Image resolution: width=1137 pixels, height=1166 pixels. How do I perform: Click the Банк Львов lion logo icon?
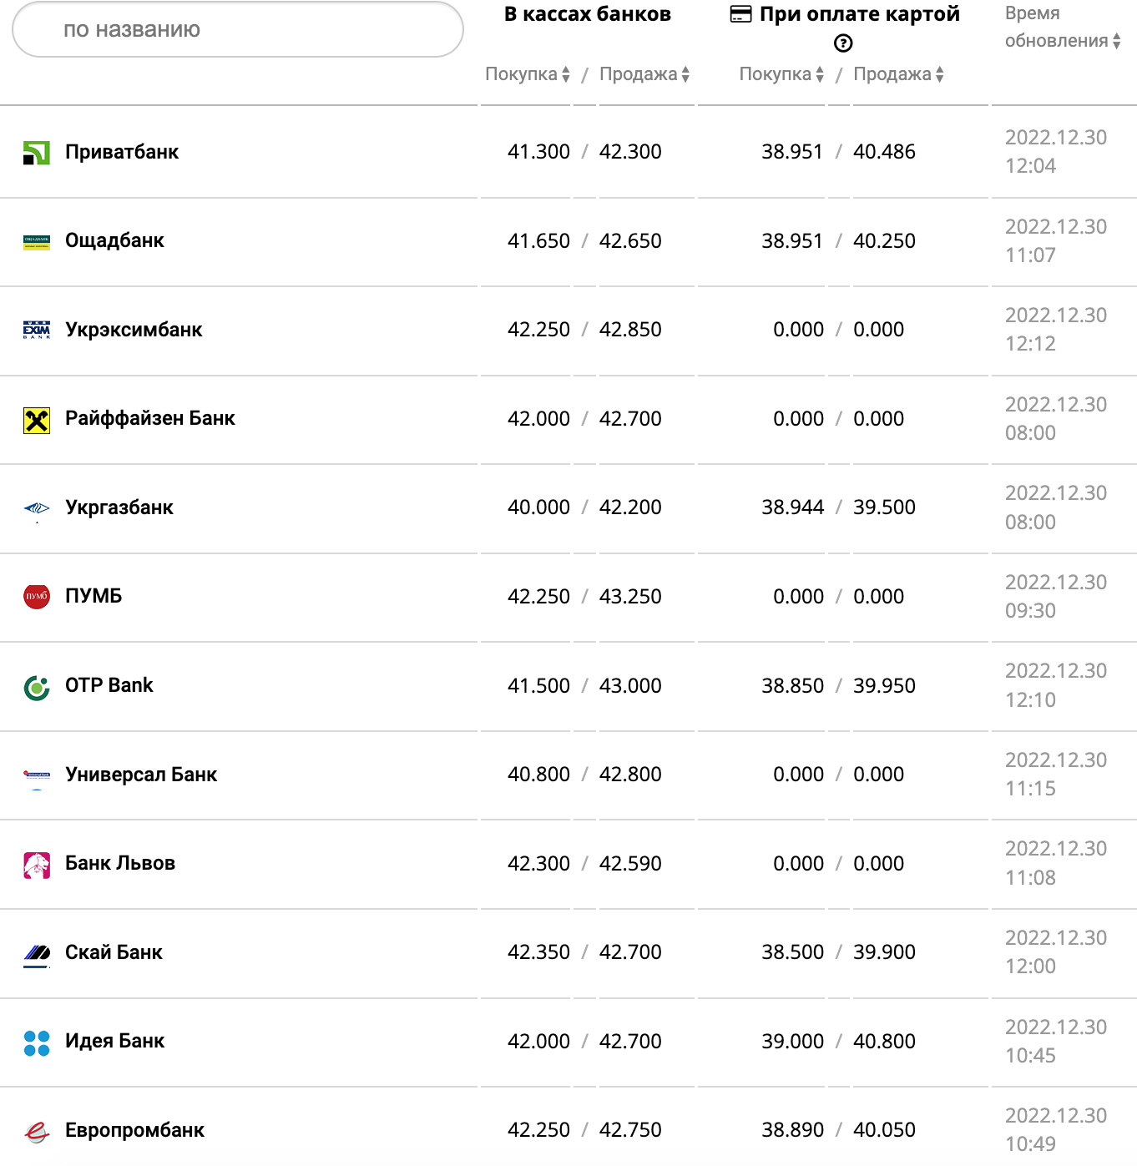click(37, 865)
